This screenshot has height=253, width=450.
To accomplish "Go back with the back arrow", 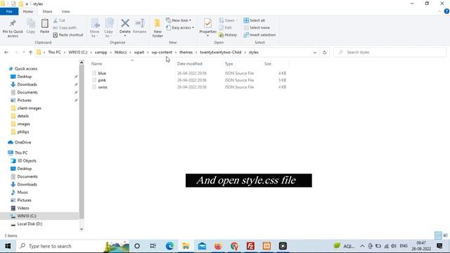I will (x=6, y=52).
